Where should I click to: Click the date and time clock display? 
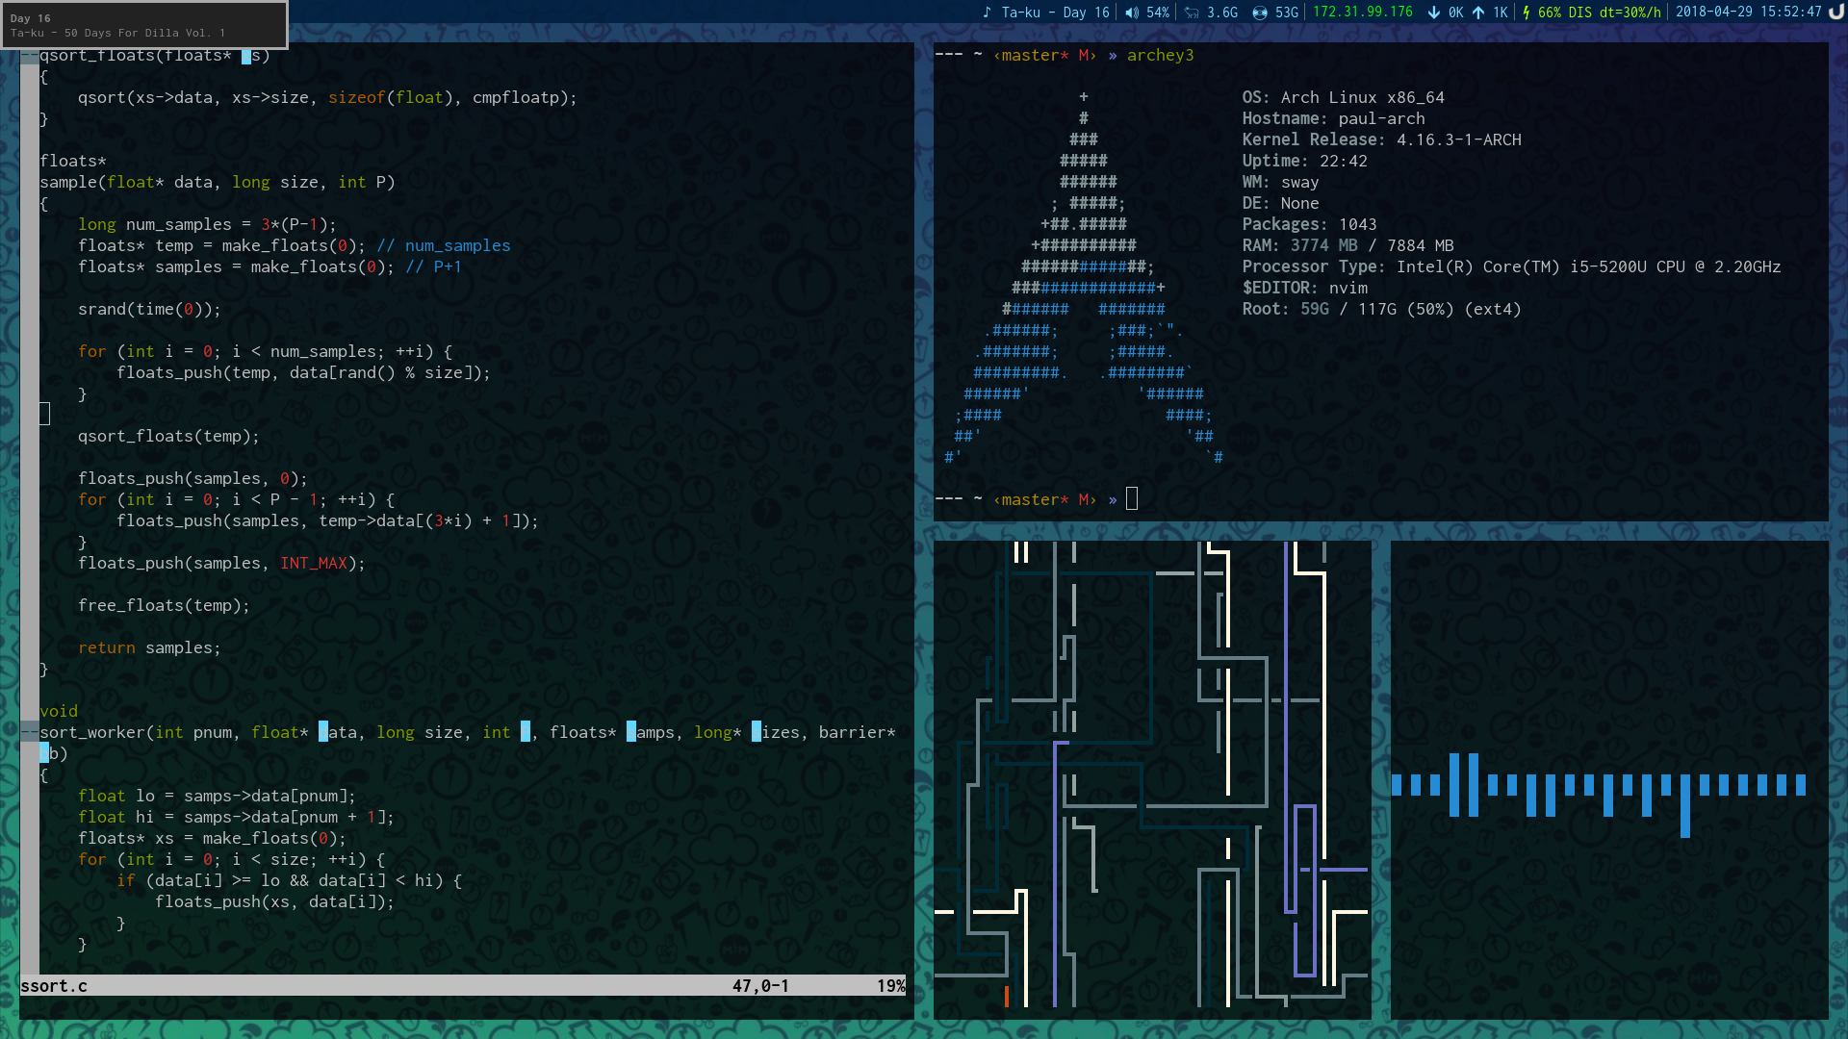(x=1748, y=13)
